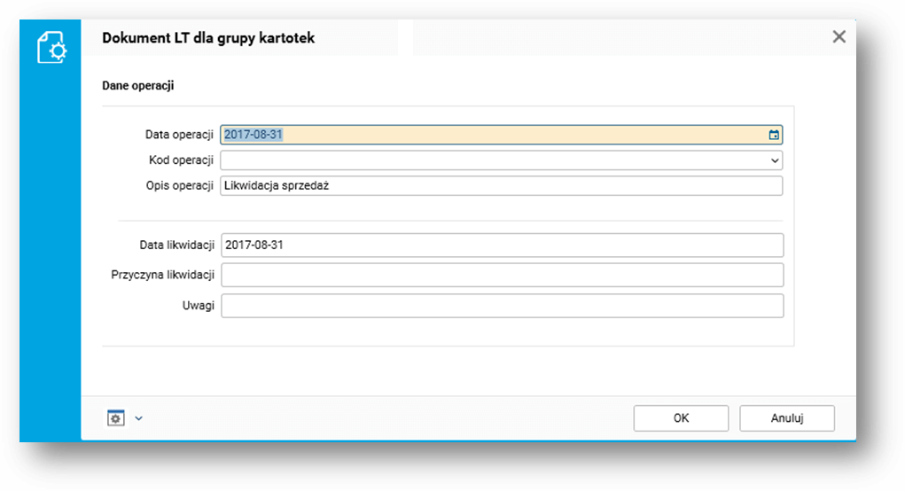This screenshot has width=905, height=491.
Task: Expand the arrow next to settings icon
Action: point(138,419)
